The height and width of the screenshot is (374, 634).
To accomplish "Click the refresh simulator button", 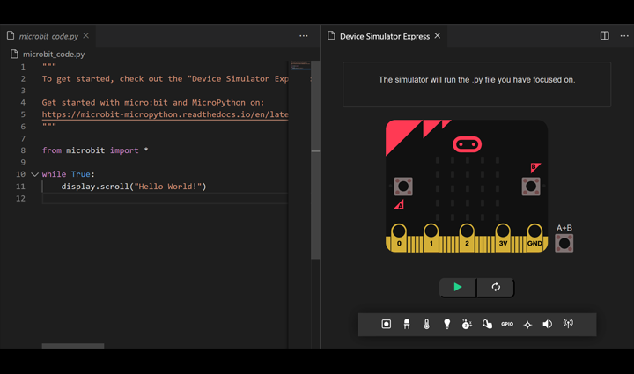I will point(496,287).
